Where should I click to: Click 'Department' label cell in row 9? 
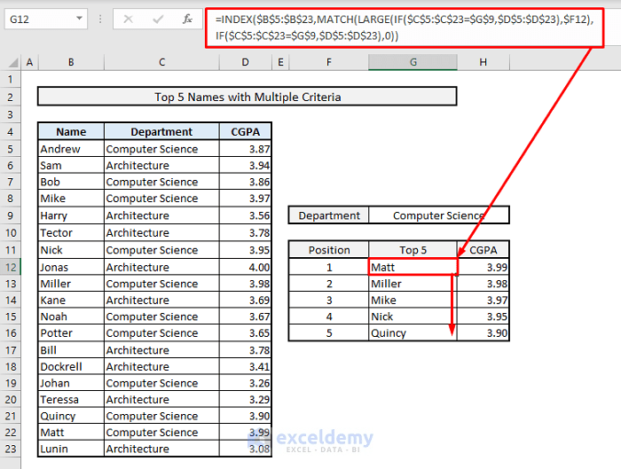coord(329,215)
